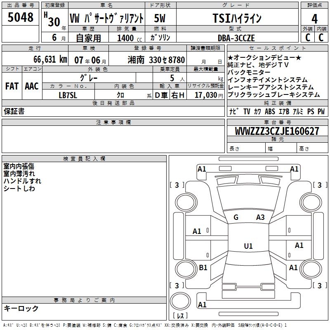This screenshot has width=330, height=330.
Task: Click the equipment code アルミ
Action: [298, 111]
